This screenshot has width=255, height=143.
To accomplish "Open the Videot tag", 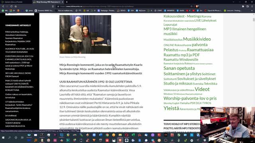I will point(202,89).
